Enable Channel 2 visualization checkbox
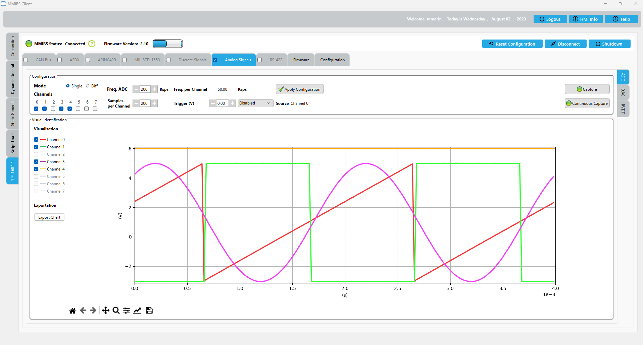The width and height of the screenshot is (643, 345). coord(36,154)
